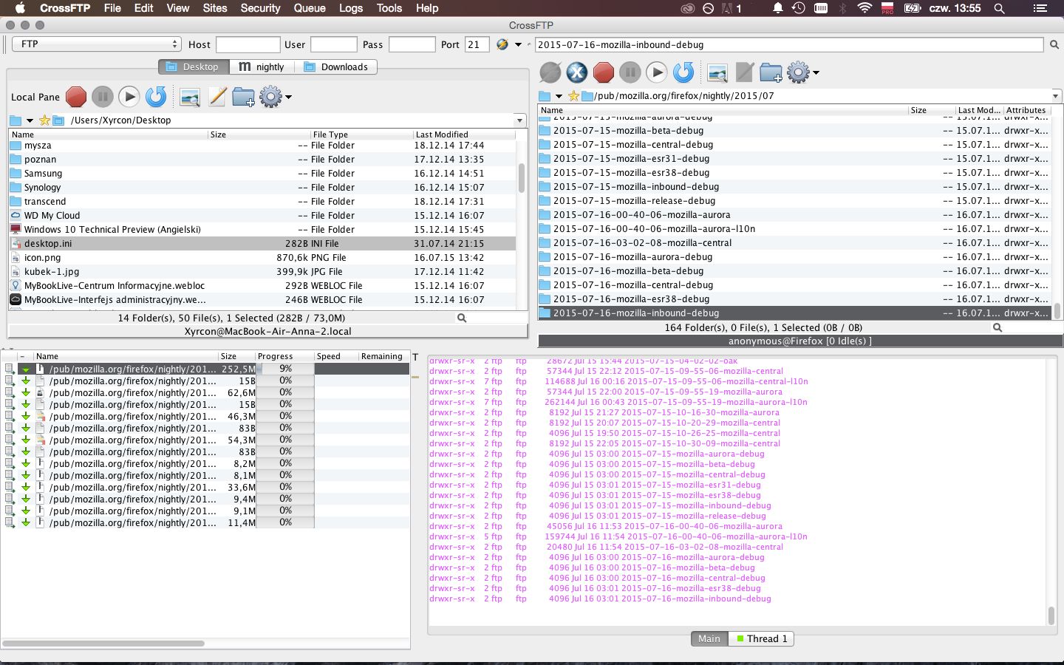Open the local gear options arrow

(288, 97)
